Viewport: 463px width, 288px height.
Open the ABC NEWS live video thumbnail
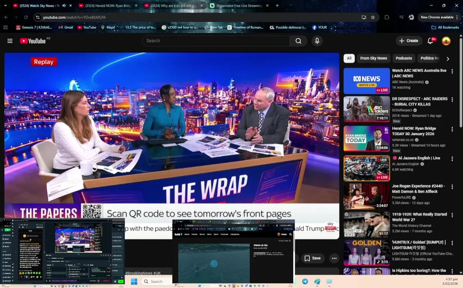click(367, 81)
